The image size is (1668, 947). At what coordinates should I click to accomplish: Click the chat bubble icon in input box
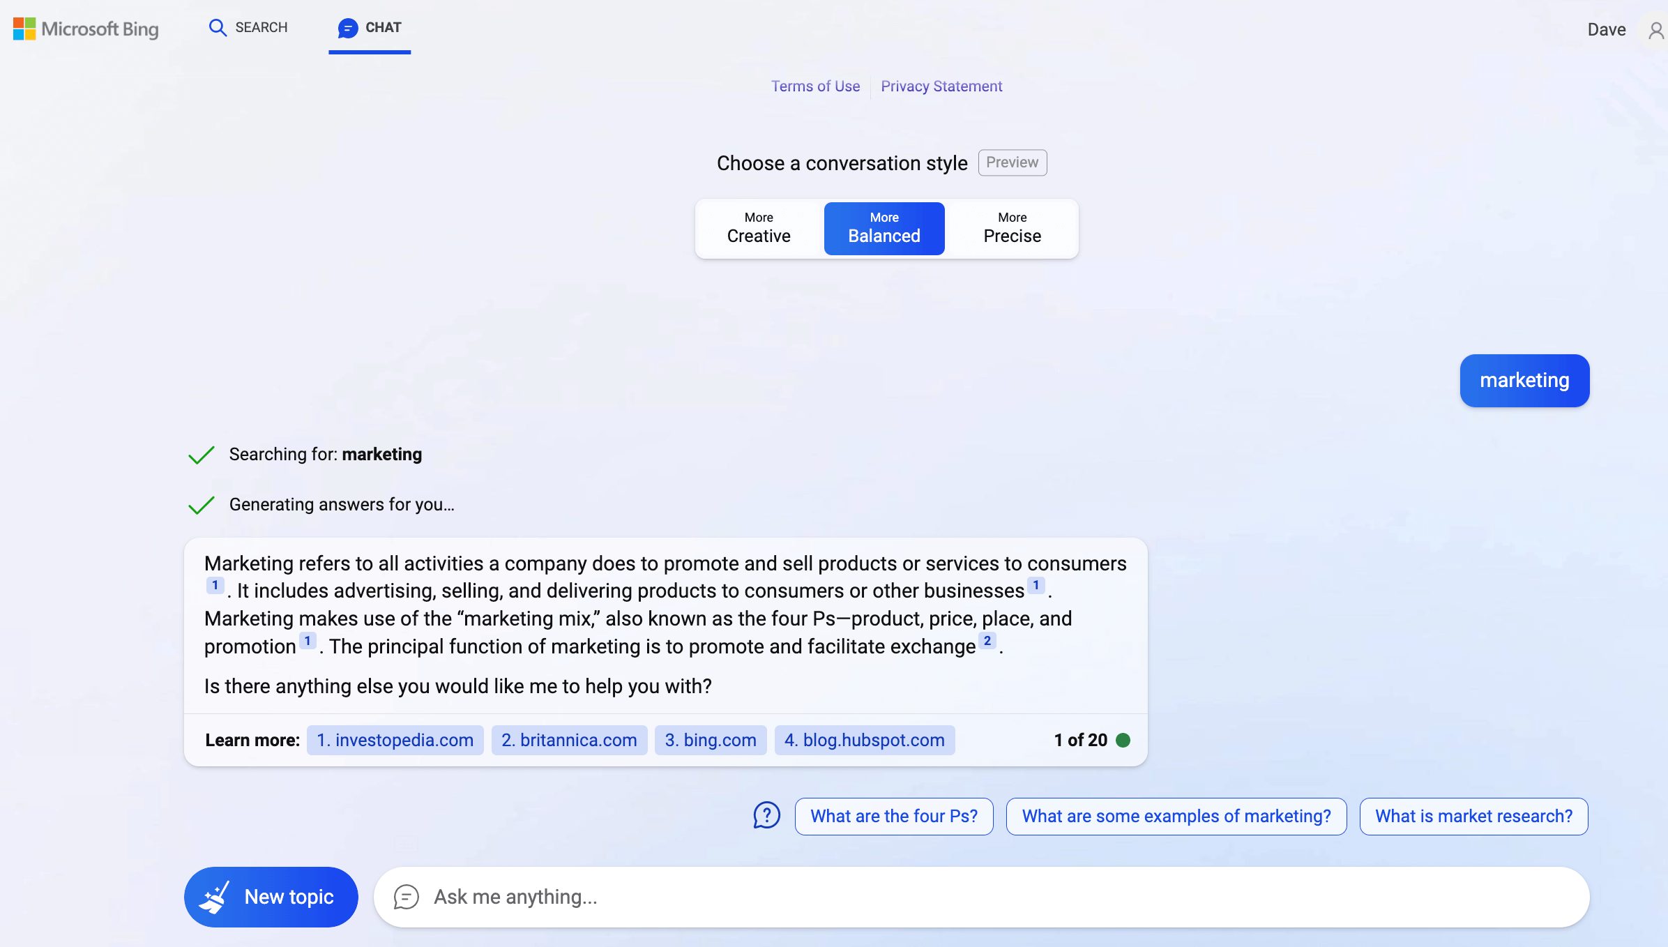[406, 897]
